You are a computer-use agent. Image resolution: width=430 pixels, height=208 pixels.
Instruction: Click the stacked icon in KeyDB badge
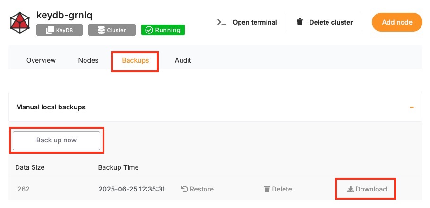(49, 30)
